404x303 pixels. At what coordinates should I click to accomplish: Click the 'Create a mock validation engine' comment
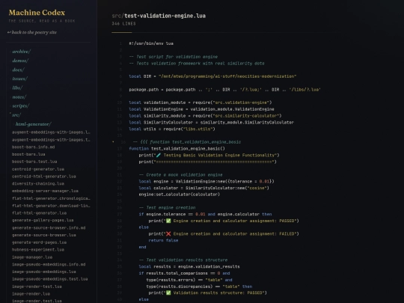[x=180, y=174]
